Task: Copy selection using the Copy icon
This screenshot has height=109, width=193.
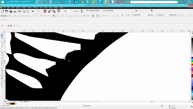Action: [24, 12]
